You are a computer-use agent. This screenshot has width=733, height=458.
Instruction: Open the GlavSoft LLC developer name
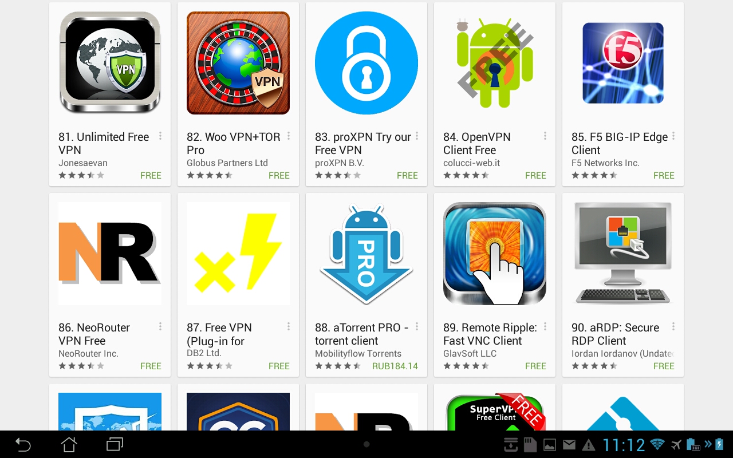(x=470, y=354)
